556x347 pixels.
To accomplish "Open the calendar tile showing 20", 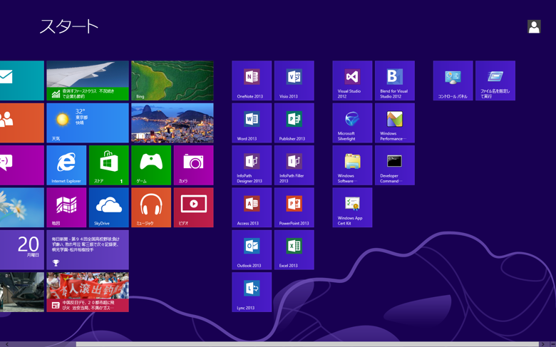I will [22, 250].
